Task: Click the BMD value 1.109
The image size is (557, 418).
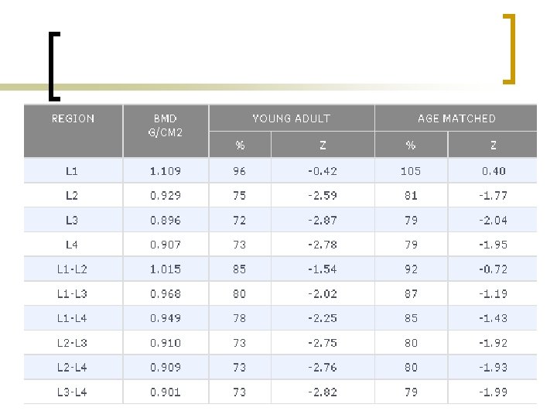Action: 165,170
